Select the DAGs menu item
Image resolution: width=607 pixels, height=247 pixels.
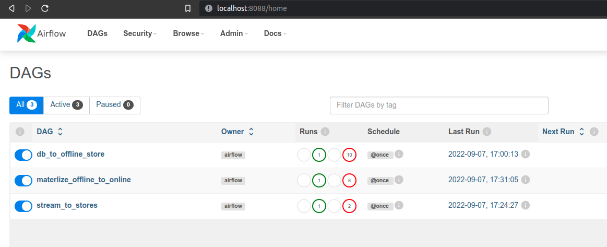[x=97, y=33]
